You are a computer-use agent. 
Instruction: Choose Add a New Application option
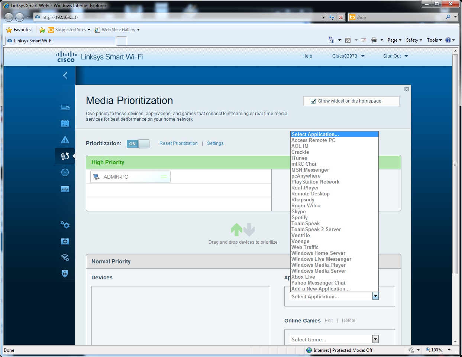pyautogui.click(x=334, y=289)
